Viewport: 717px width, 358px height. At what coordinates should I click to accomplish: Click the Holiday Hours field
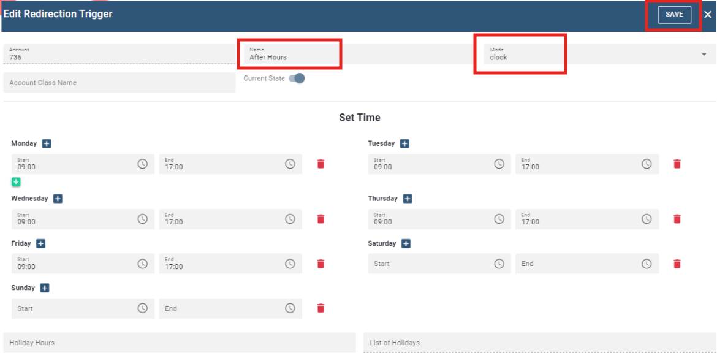(x=179, y=343)
